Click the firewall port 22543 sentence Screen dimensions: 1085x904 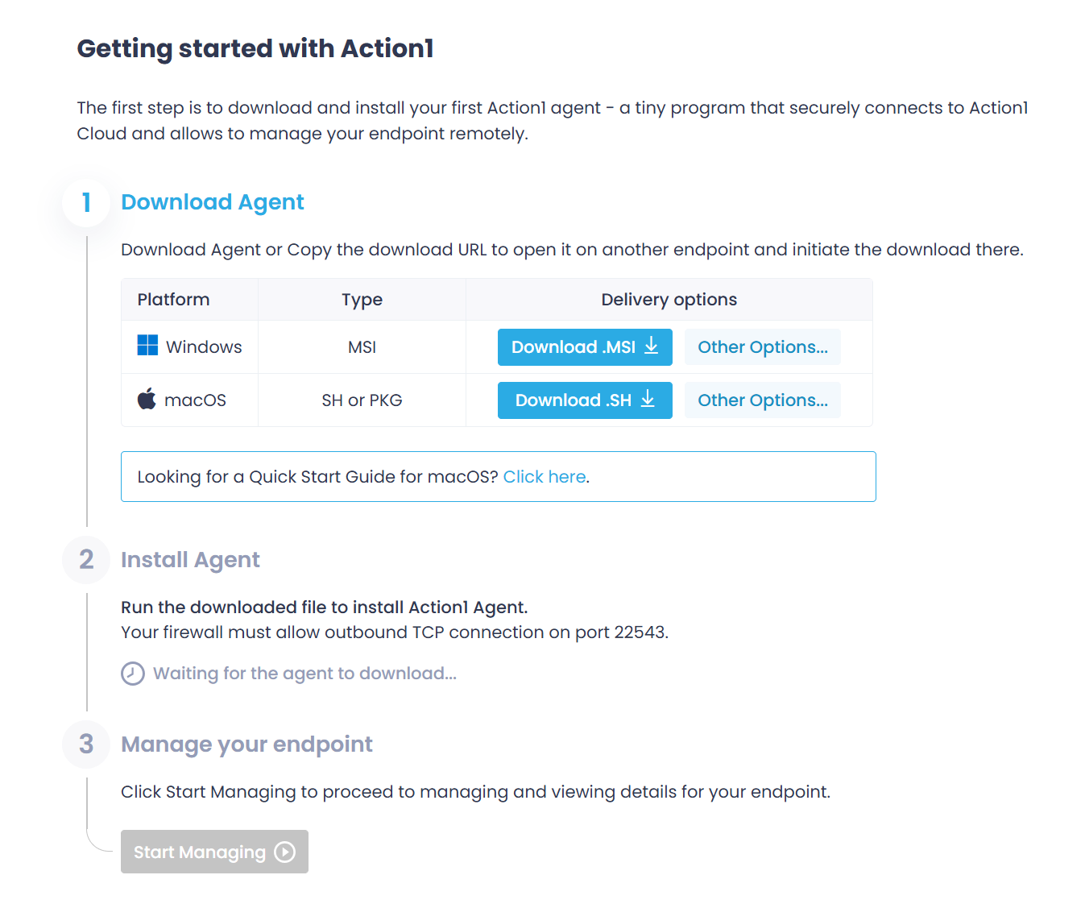tap(395, 632)
